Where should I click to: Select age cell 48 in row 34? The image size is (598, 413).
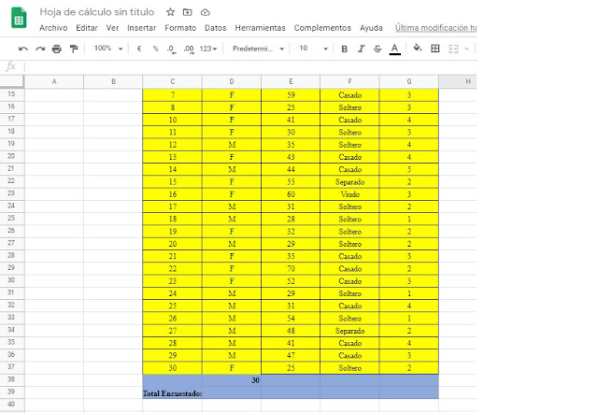point(291,331)
